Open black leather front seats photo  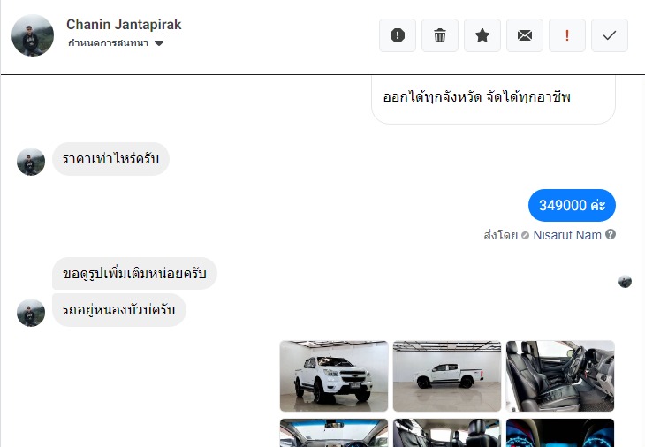560,375
